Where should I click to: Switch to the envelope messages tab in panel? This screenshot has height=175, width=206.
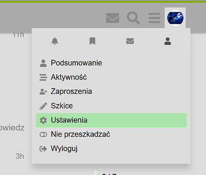pos(130,41)
